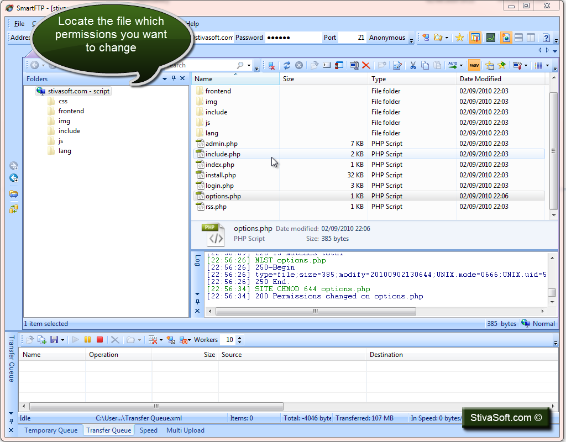Click the Anonymous login button
The image size is (566, 442).
point(387,38)
